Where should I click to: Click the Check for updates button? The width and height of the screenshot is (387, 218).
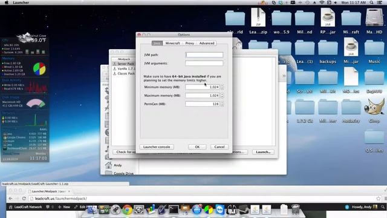pos(125,152)
